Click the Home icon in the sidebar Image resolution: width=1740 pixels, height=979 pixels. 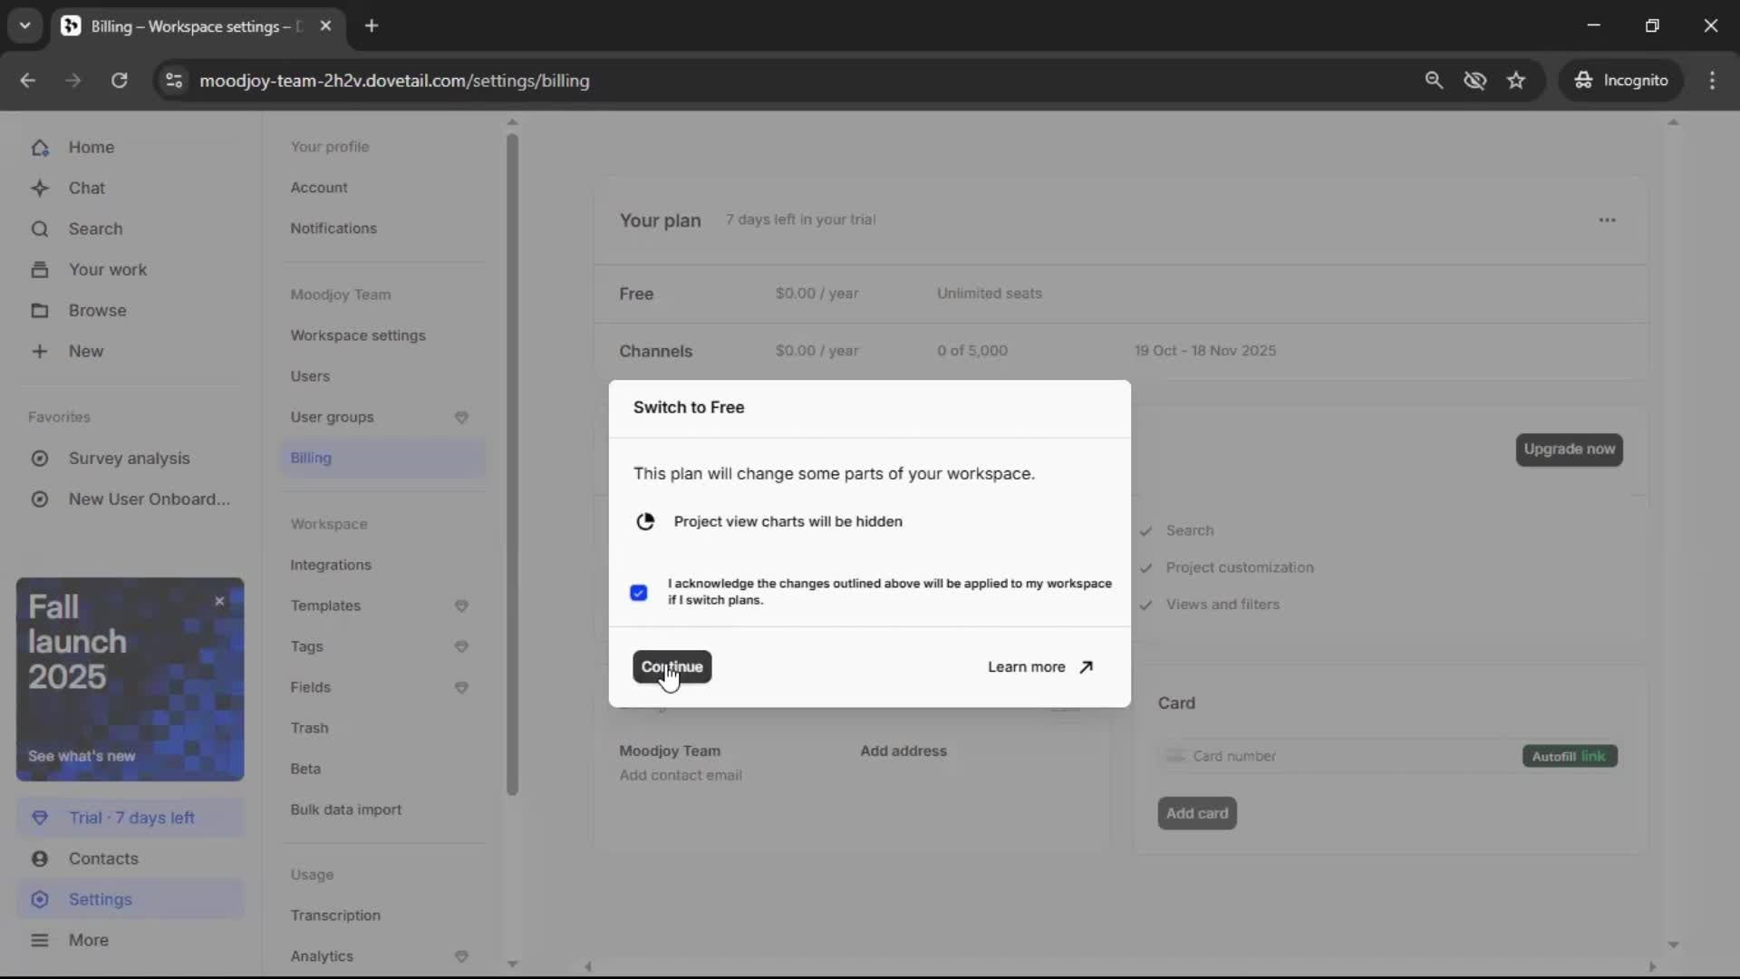pyautogui.click(x=40, y=148)
